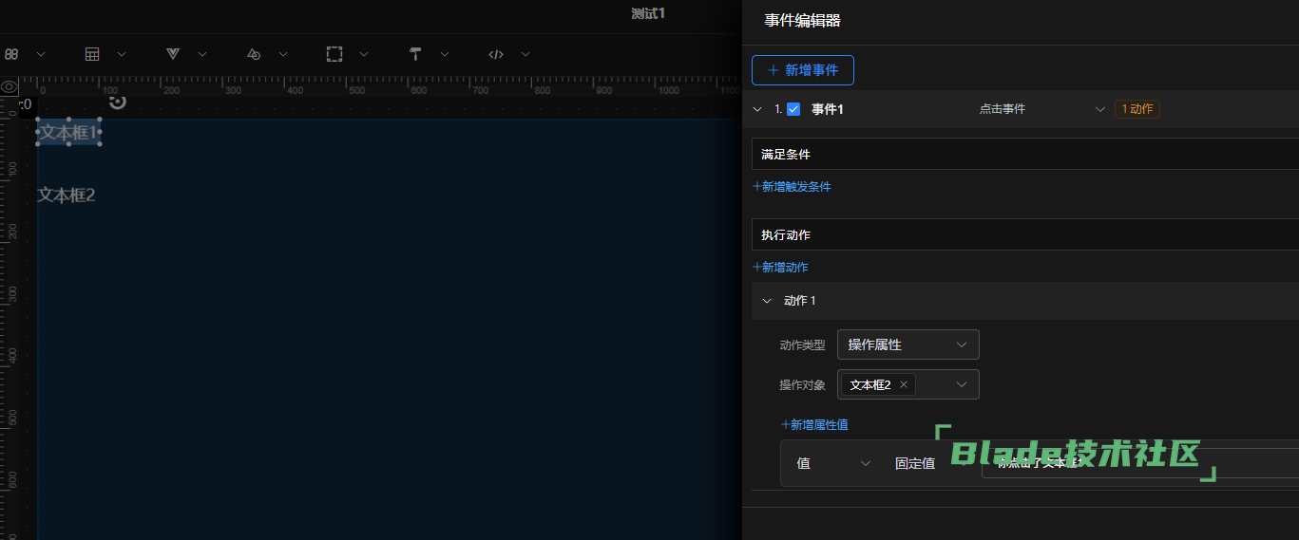Collapse the 动作 1 section
This screenshot has height=540, width=1299.
[x=767, y=301]
